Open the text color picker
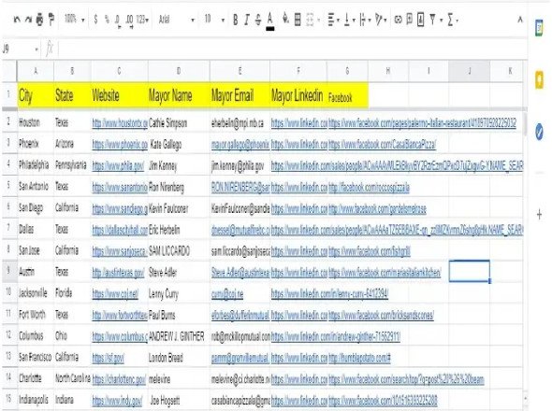 (x=270, y=21)
